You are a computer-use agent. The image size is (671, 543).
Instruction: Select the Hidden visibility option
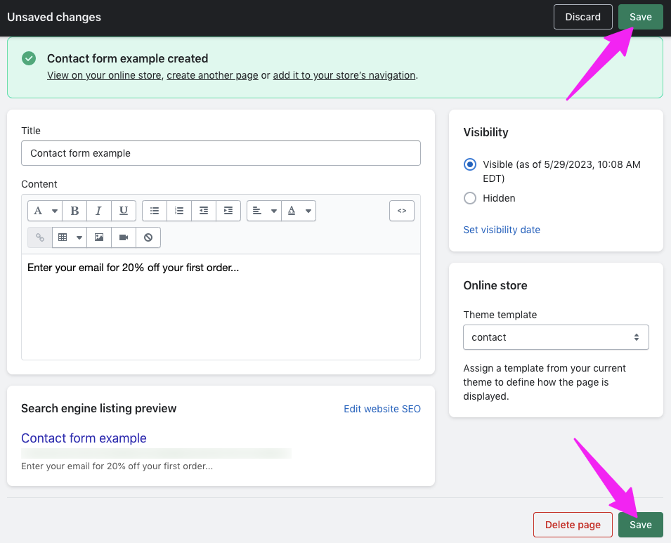point(469,198)
